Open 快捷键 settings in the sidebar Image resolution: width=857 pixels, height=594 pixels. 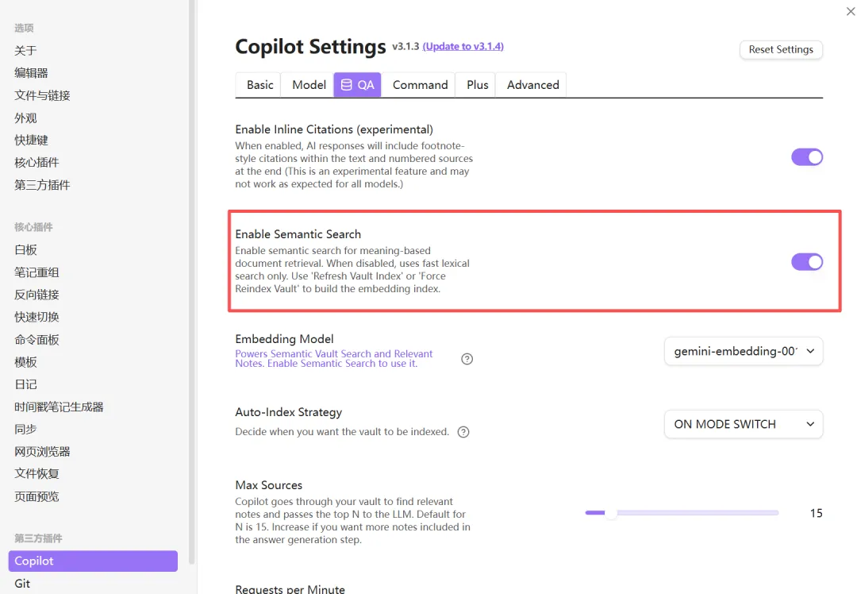pyautogui.click(x=31, y=140)
